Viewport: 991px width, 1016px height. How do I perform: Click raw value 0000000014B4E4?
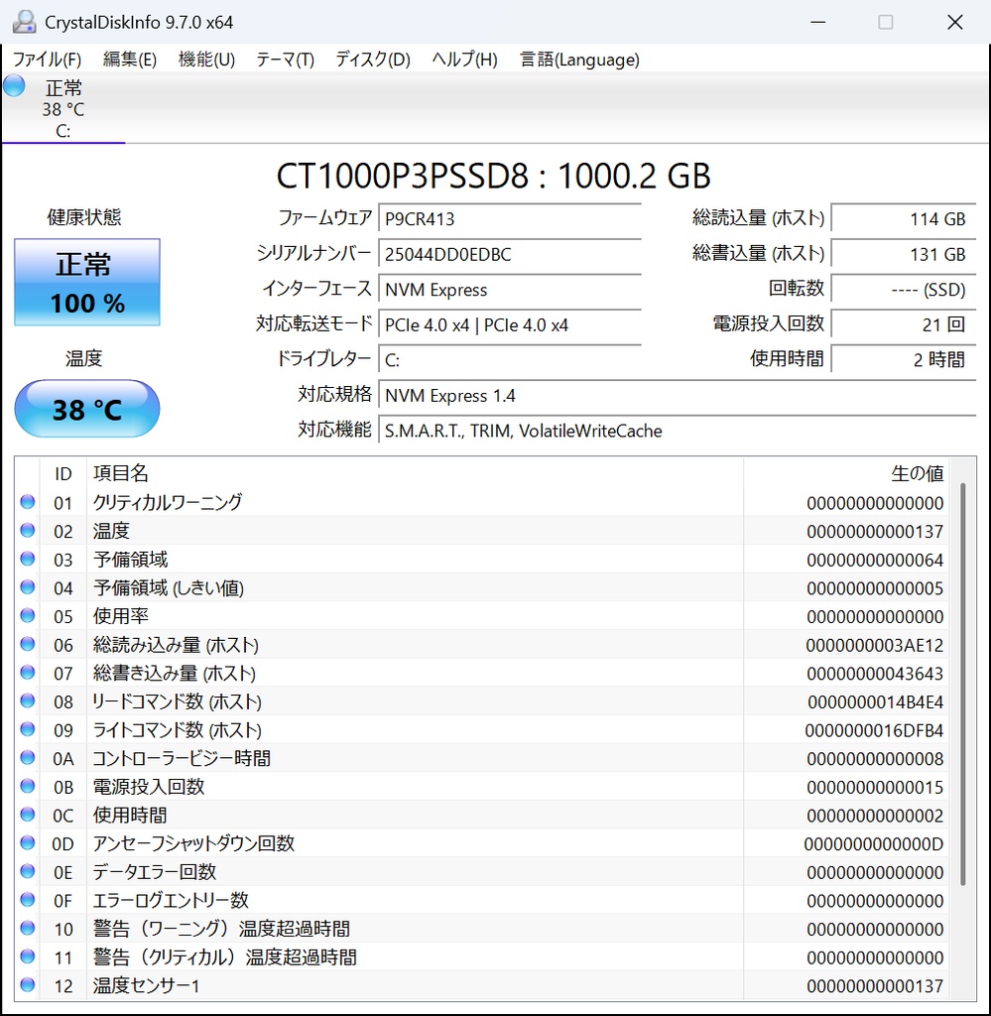tap(875, 702)
